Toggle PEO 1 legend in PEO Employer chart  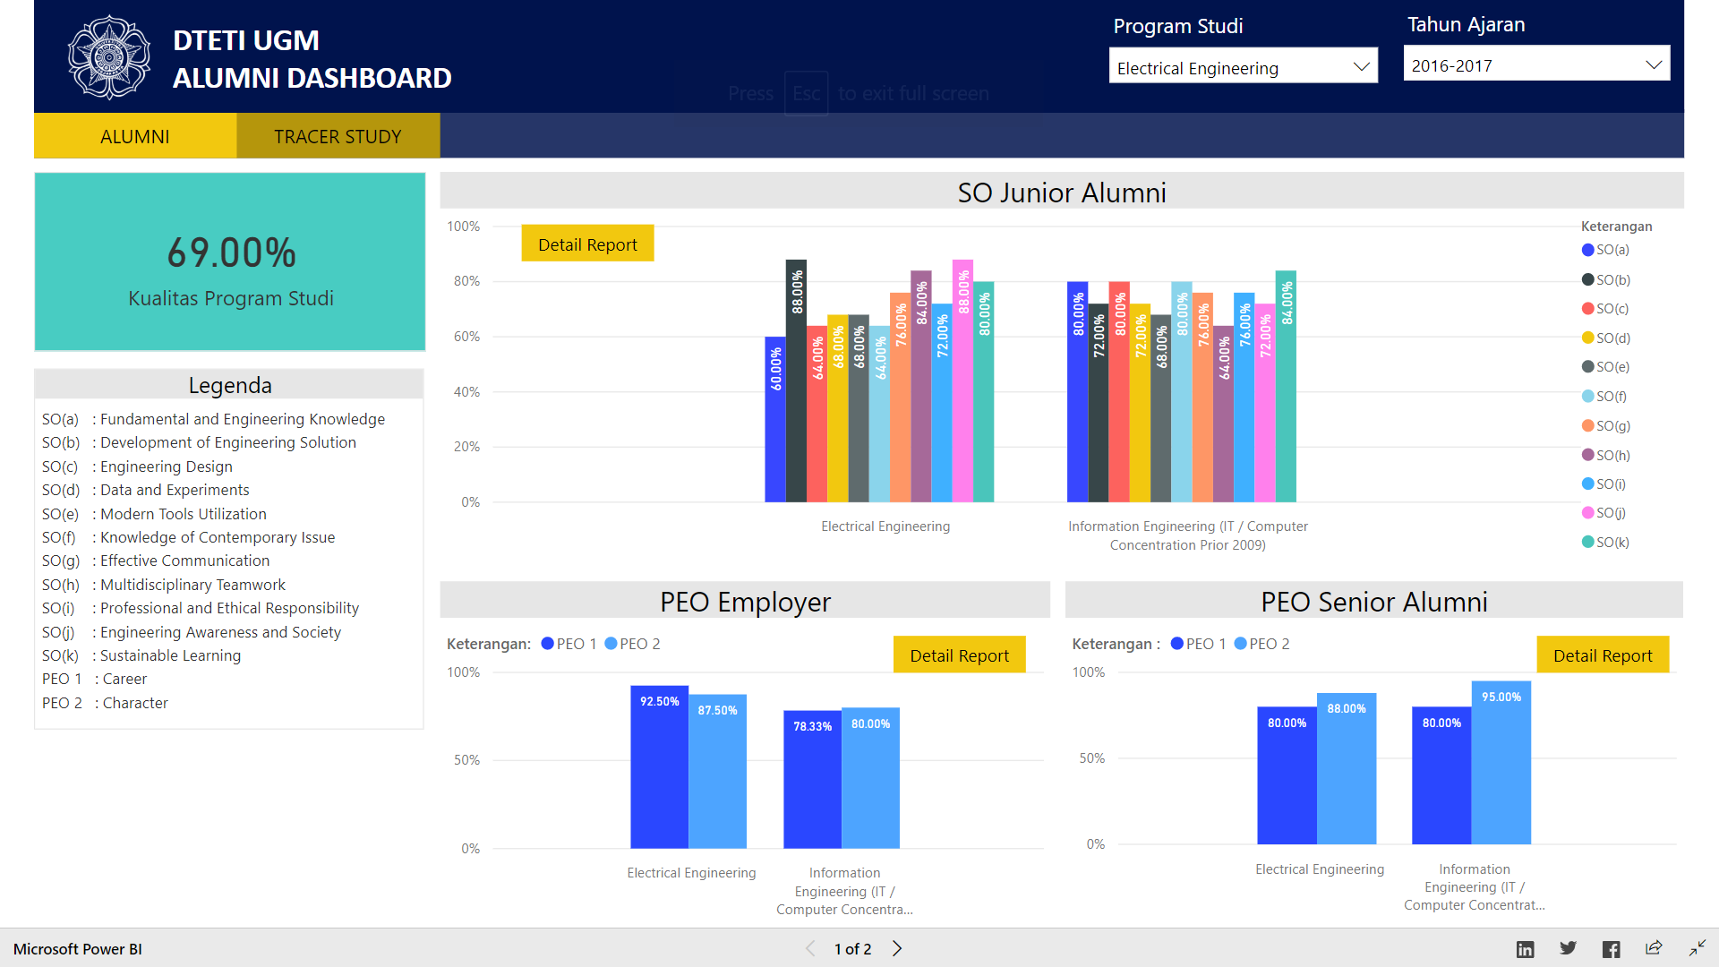(569, 643)
